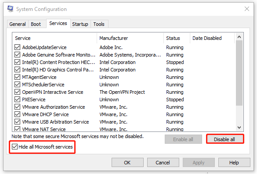257x174 pixels.
Task: Toggle Intel(R) HD Graphics Control Panel checkbox
Action: pos(18,70)
